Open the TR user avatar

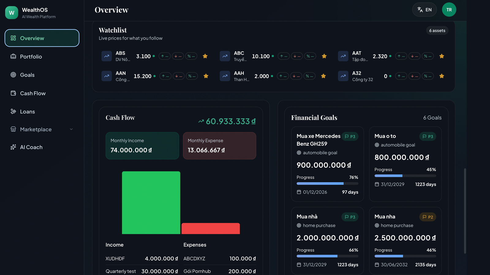point(449,10)
